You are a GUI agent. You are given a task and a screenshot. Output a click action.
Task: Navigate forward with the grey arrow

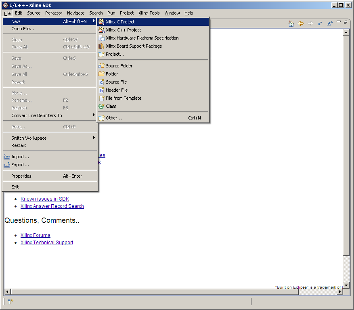[x=310, y=23]
